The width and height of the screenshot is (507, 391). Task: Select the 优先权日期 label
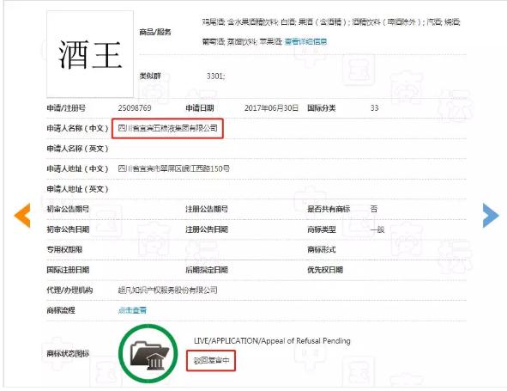(325, 270)
